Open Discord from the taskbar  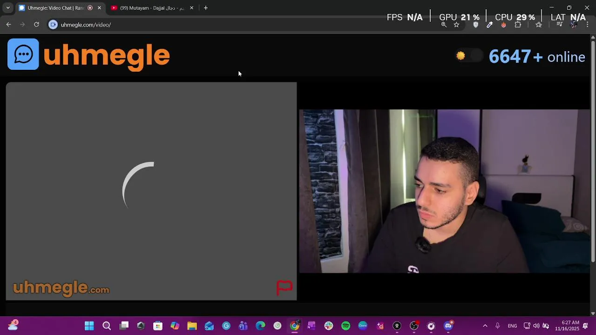(448, 326)
